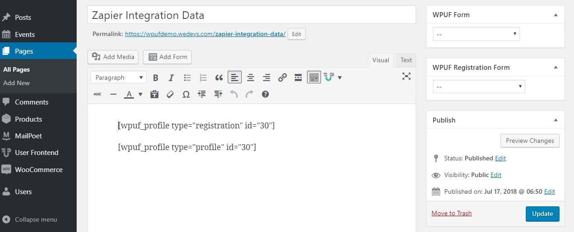574x232 pixels.
Task: Clear formatting with eraser icon
Action: click(170, 94)
